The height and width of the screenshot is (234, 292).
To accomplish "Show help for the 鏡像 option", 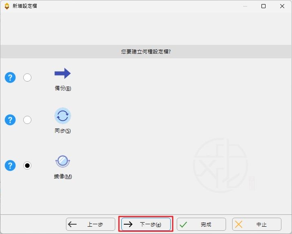I will point(10,166).
